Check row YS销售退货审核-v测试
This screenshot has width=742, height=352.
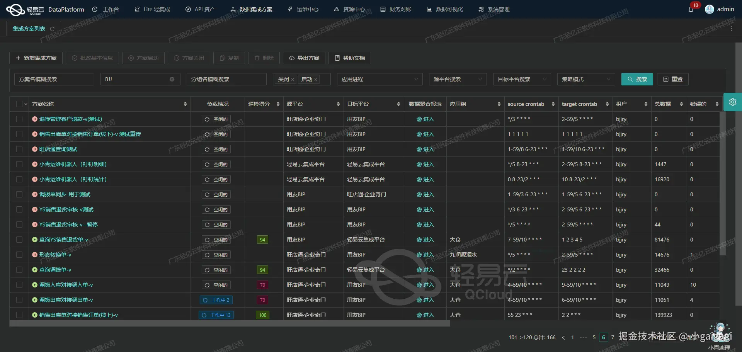[19, 209]
